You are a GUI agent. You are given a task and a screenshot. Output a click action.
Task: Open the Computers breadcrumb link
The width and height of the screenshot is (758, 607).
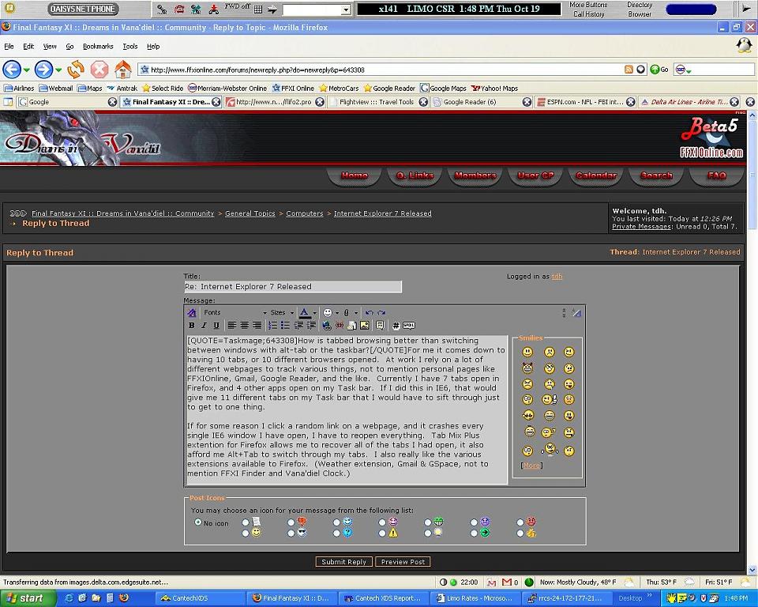pyautogui.click(x=305, y=213)
